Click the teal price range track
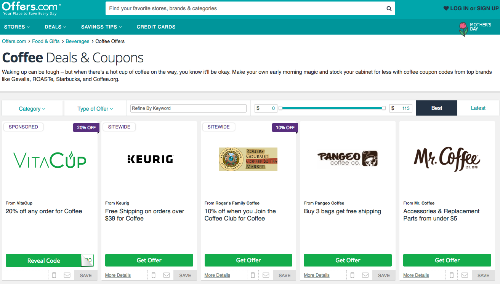This screenshot has width=500, height=284. 332,108
